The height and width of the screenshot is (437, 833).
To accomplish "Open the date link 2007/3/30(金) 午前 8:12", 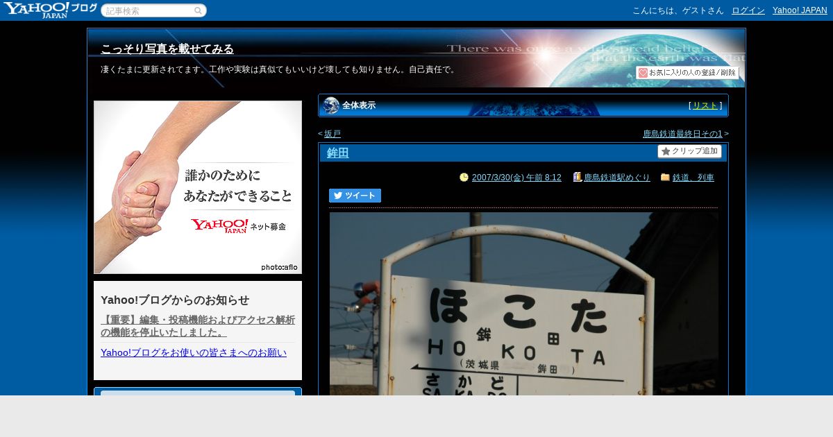I will click(516, 178).
